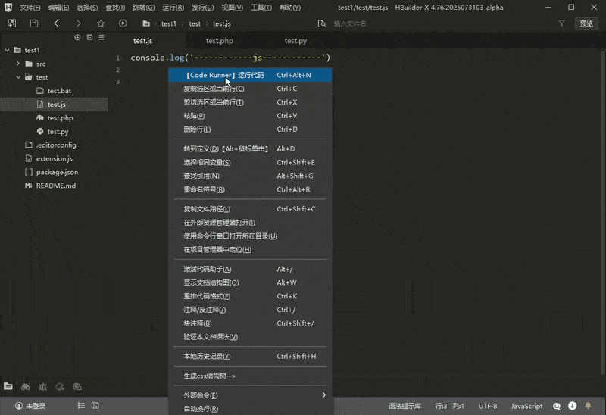Switch to the test.php tab
The image size is (606, 415).
tap(219, 41)
